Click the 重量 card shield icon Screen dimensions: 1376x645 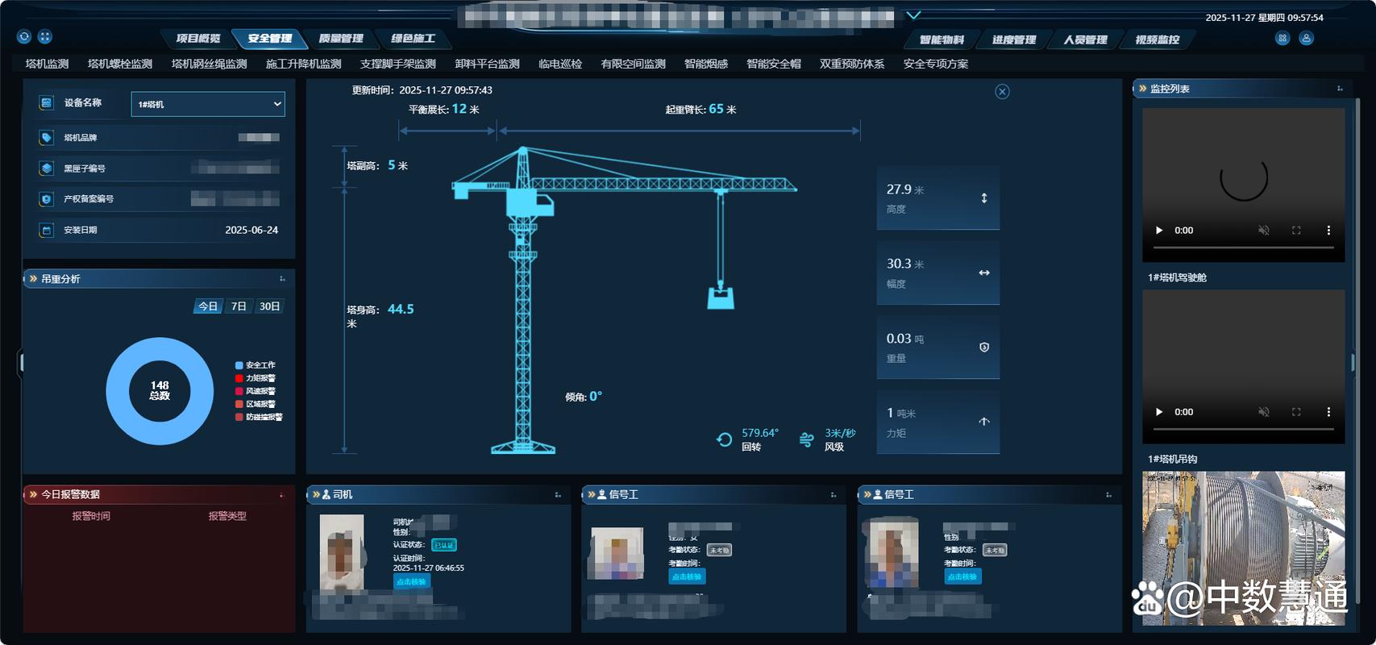click(984, 347)
